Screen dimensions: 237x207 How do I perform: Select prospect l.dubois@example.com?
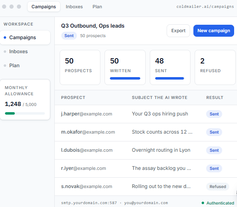(87, 150)
